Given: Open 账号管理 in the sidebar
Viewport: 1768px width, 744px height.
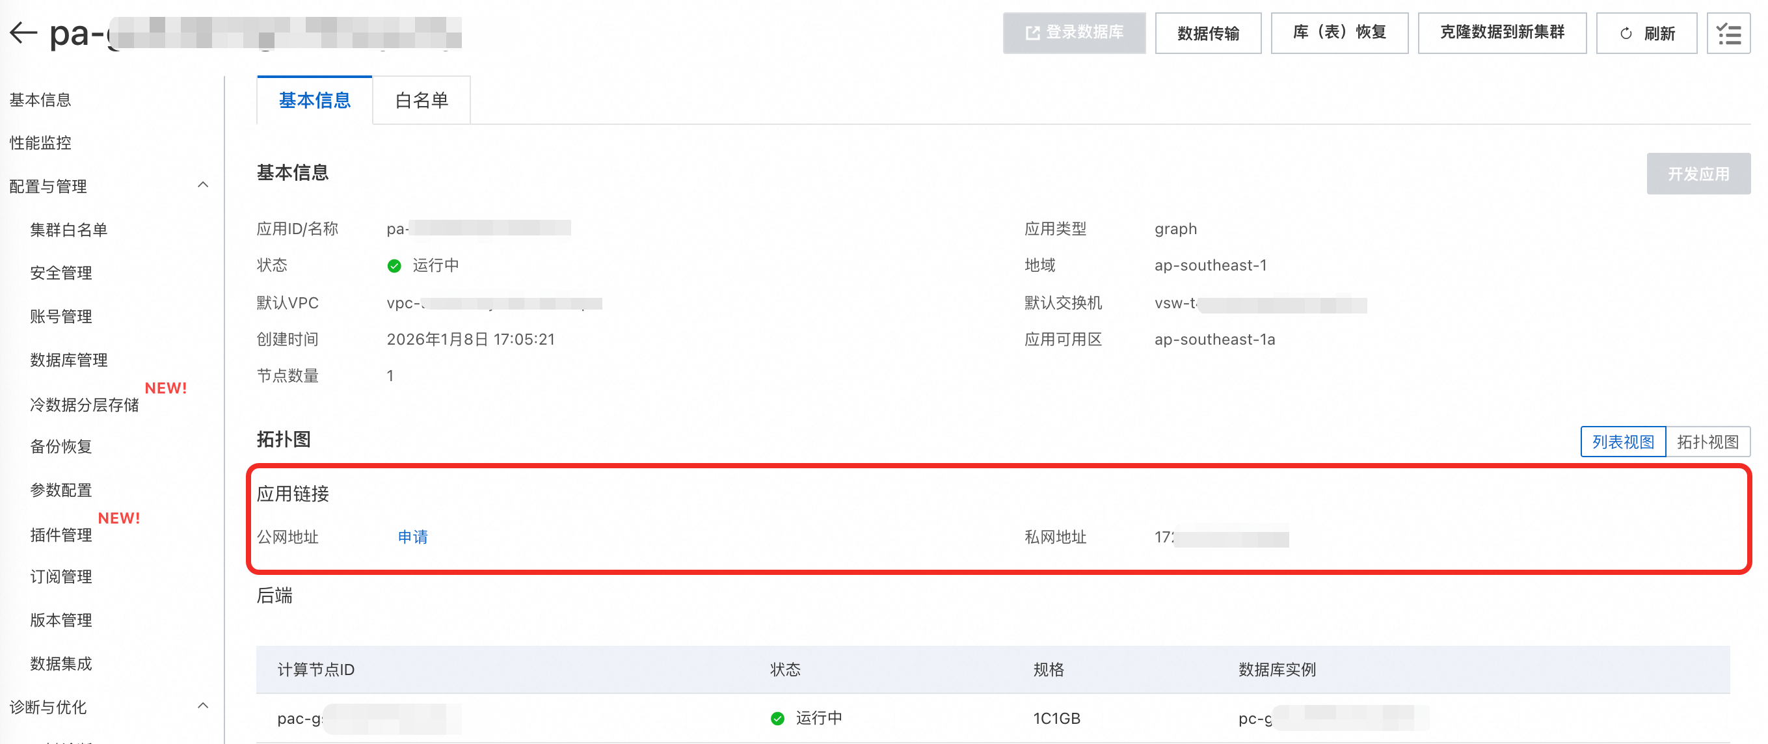Looking at the screenshot, I should click(60, 317).
